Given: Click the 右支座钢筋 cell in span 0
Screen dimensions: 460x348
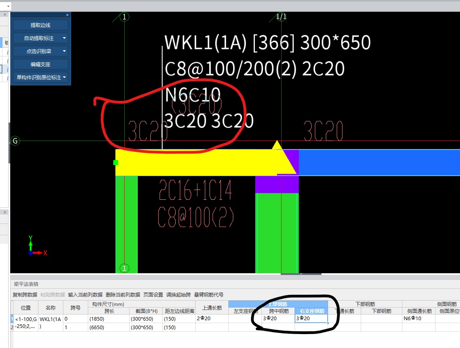Looking at the screenshot, I should (311, 319).
